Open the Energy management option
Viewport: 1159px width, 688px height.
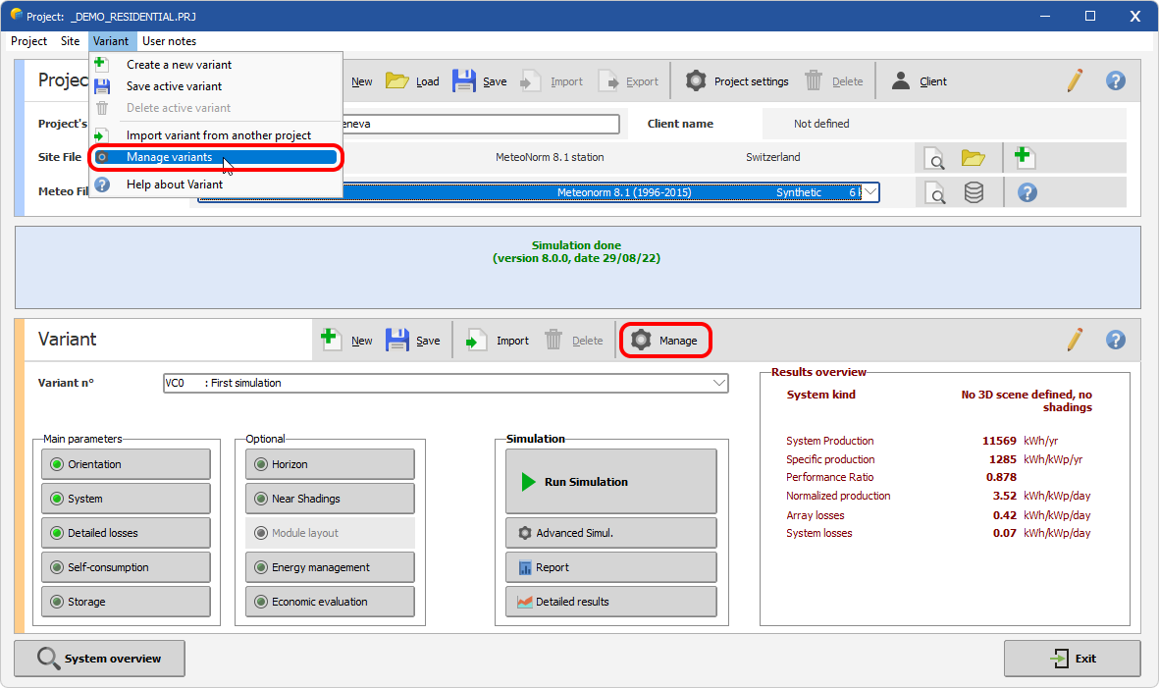click(330, 567)
